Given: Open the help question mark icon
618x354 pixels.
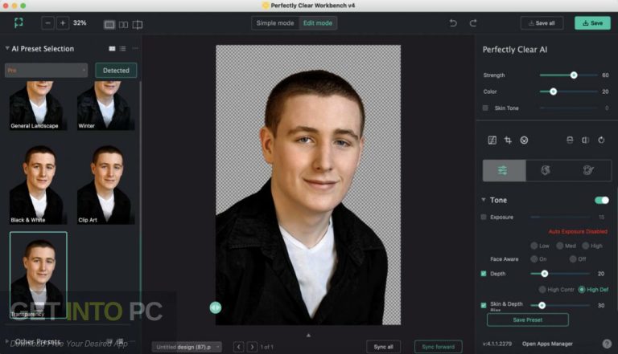Looking at the screenshot, I should (607, 344).
